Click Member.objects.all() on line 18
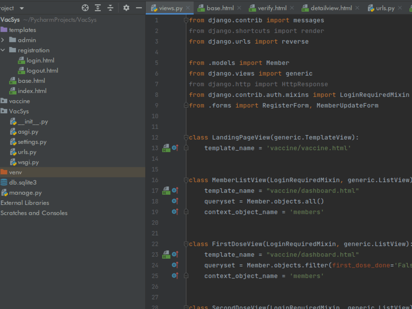This screenshot has height=309, width=412. 285,201
